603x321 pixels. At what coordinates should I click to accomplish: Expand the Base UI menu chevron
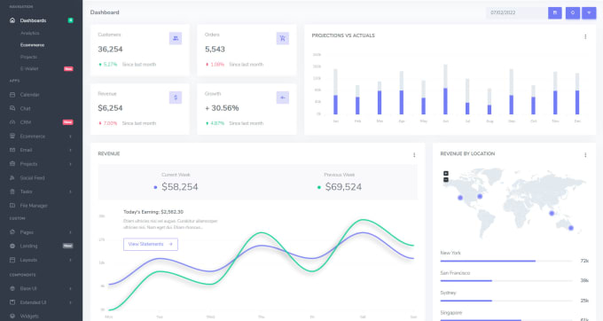[70, 289]
